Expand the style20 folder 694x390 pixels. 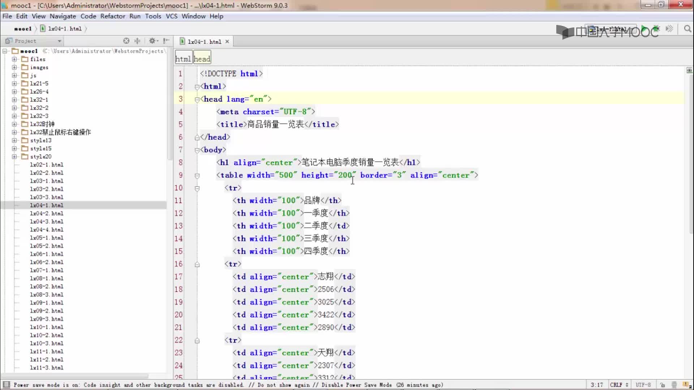[x=14, y=156]
